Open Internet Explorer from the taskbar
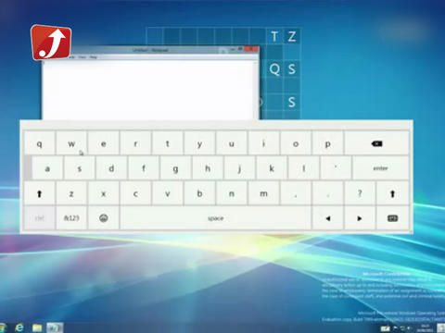 pos(19,327)
